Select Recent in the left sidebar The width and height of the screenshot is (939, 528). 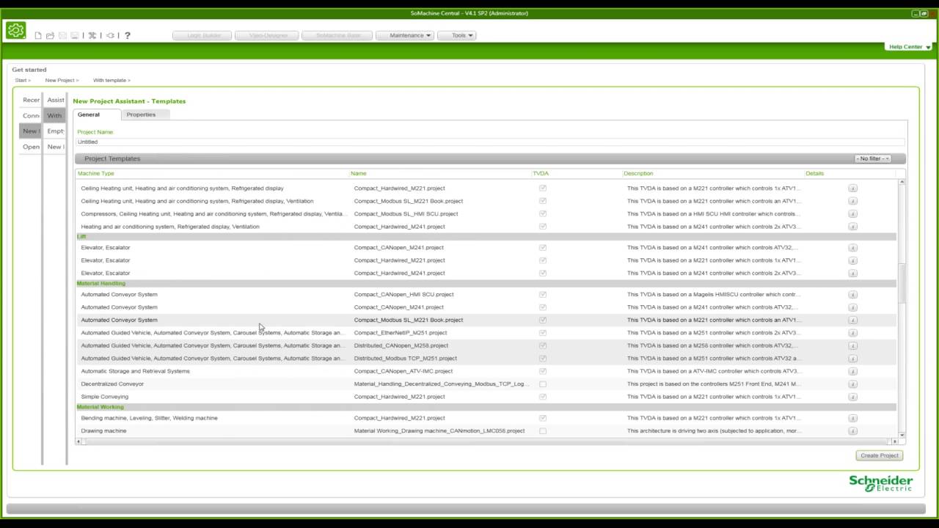tap(30, 100)
